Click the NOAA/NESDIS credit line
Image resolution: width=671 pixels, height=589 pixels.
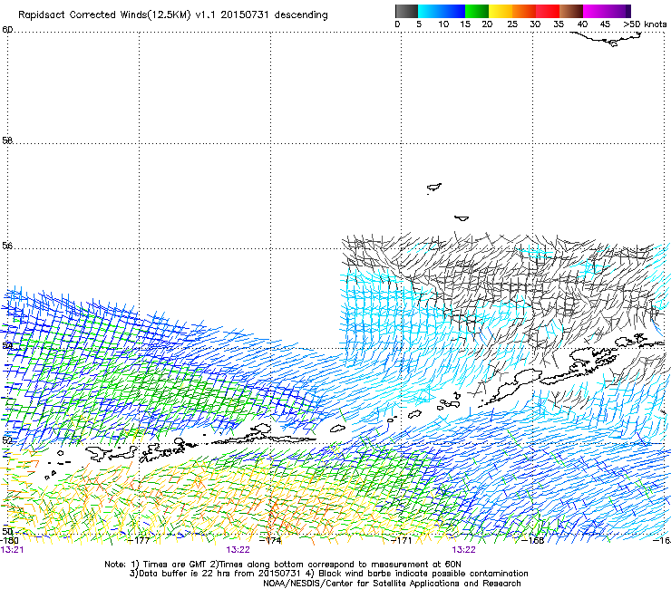click(x=392, y=583)
